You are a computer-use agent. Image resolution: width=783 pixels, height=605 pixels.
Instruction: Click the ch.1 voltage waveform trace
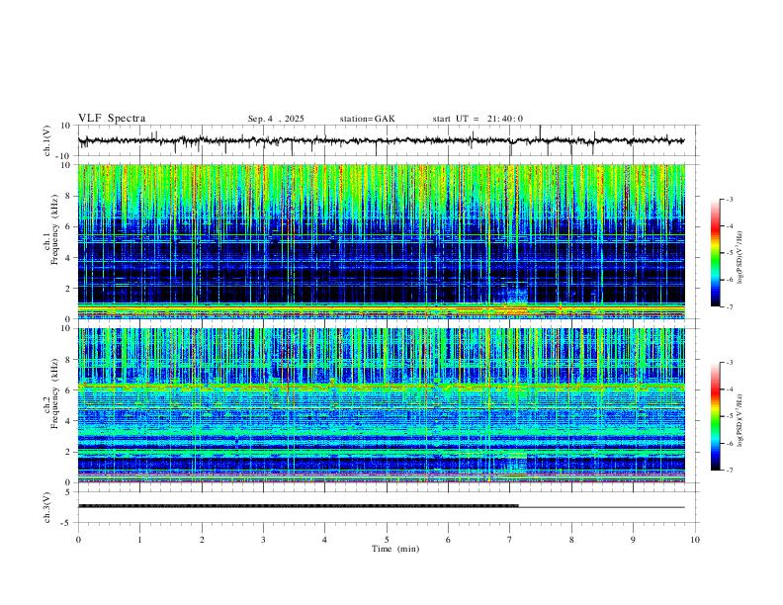pos(381,140)
